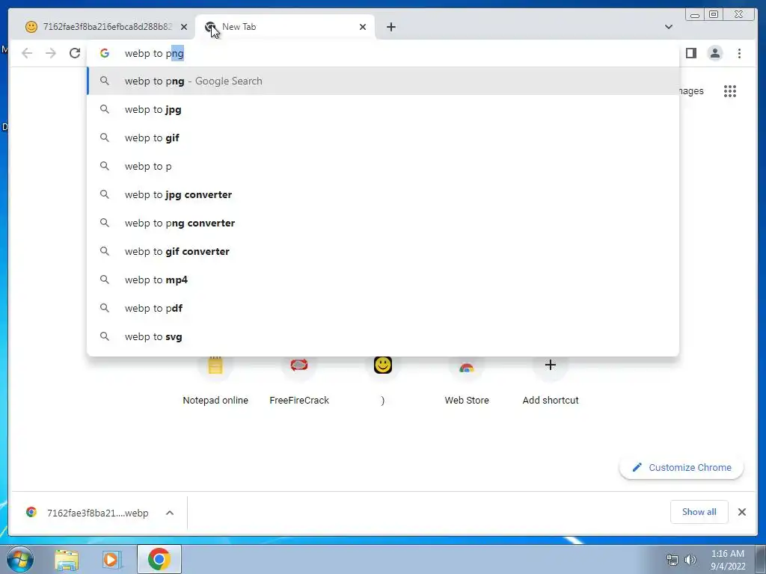
Task: Click the Google G icon in address bar
Action: 105,53
